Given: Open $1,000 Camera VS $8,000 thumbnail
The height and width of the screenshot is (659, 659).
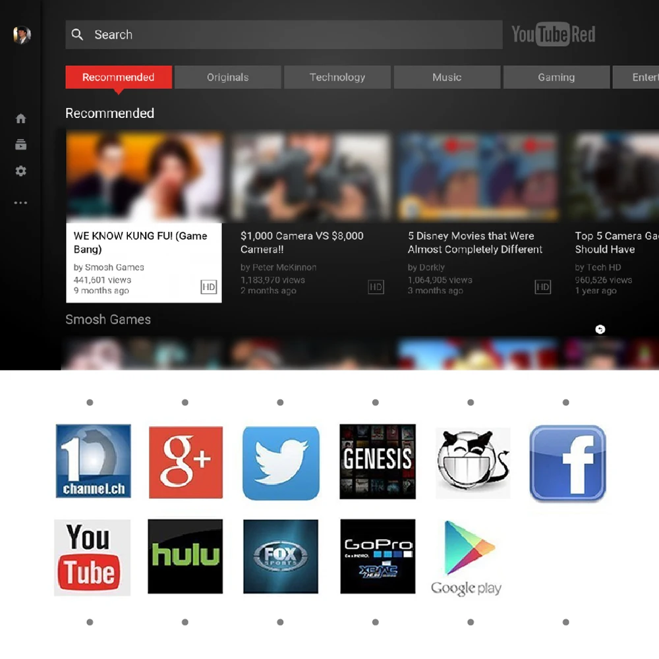Looking at the screenshot, I should (x=311, y=176).
